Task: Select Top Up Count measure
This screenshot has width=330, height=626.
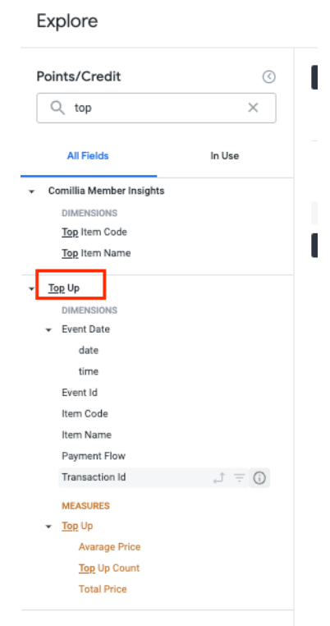Action: pos(109,568)
